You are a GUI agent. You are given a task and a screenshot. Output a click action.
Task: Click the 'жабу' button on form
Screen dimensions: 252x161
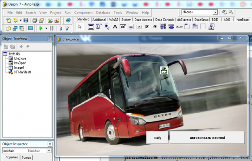(157, 138)
